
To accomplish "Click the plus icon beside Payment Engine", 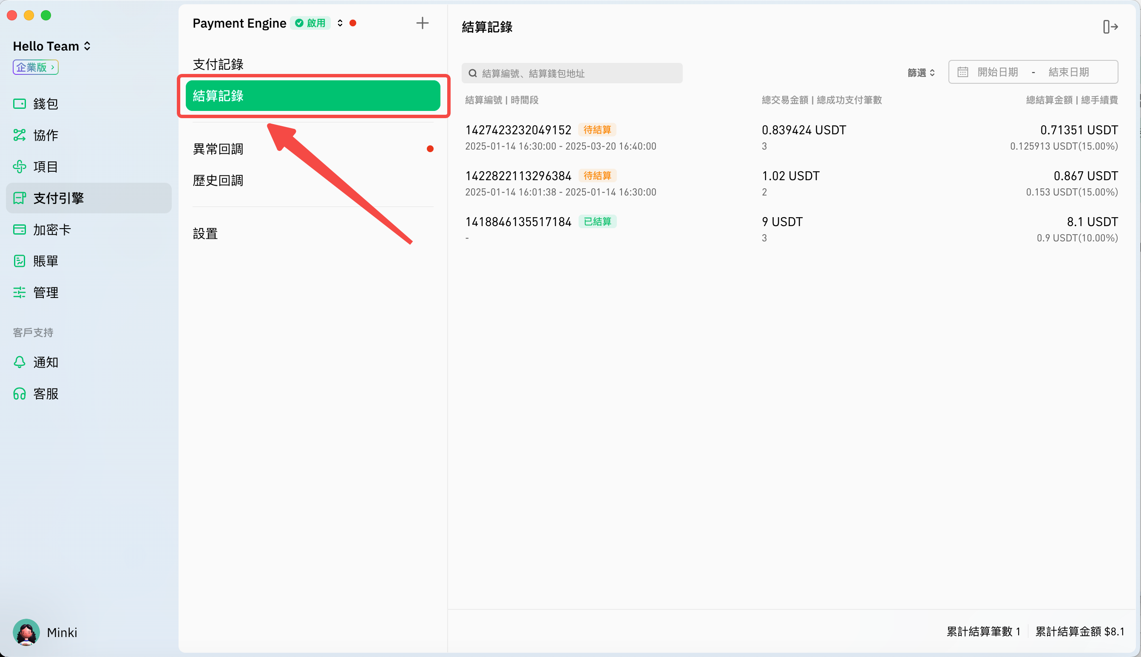I will [x=422, y=23].
